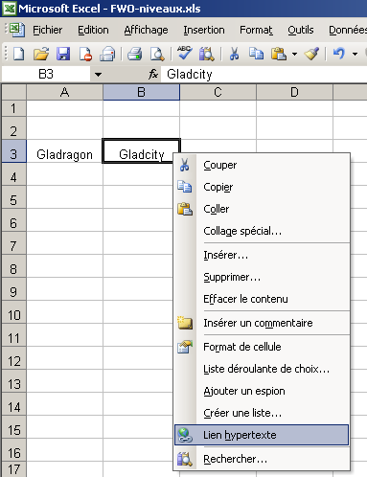Viewport: 367px width, 477px height.
Task: Click the scissors Cut icon in the toolbar
Action: pos(234,54)
